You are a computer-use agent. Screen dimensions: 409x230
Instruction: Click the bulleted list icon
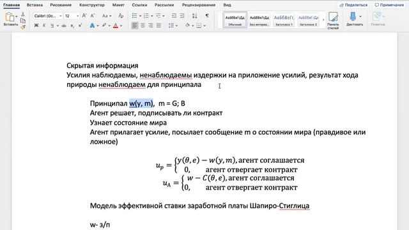coord(134,16)
